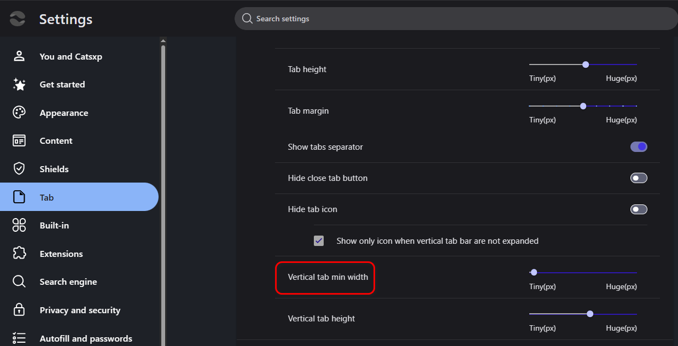Click the Privacy and security lock icon
The width and height of the screenshot is (678, 346).
(x=19, y=310)
